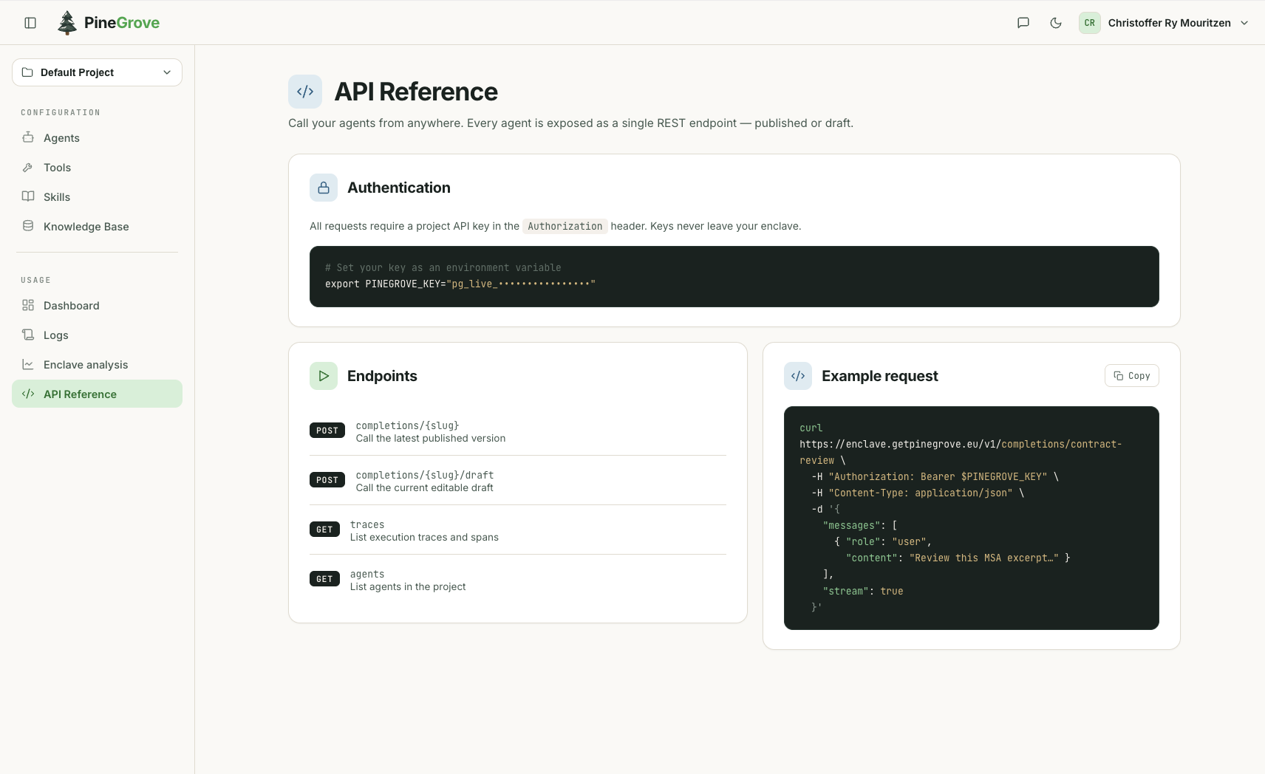This screenshot has height=774, width=1265.
Task: Click the Agents robot icon
Action: (28, 137)
